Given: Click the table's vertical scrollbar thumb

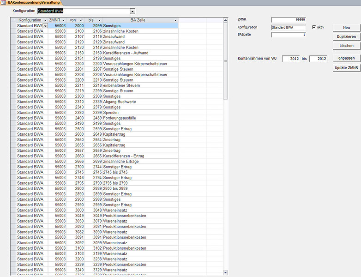Looking at the screenshot, I should (225, 61).
